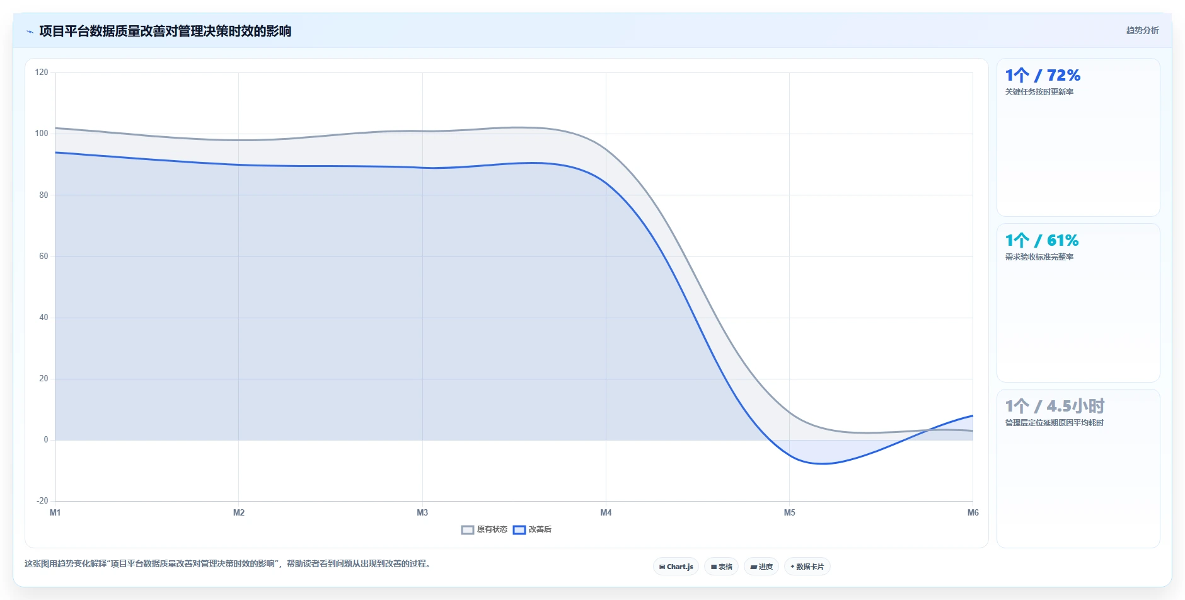Toggle the 原有状态 legend swatch
The width and height of the screenshot is (1185, 600).
coord(467,530)
